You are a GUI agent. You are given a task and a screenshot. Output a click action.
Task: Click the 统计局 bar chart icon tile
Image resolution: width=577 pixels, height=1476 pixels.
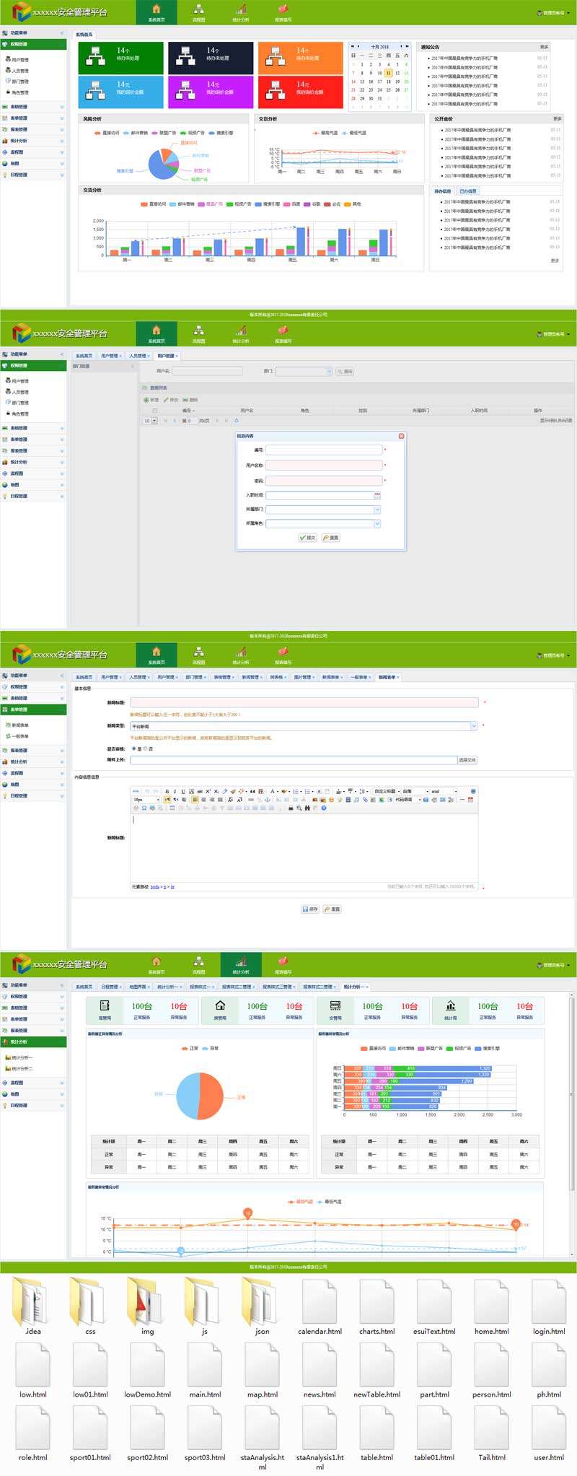[x=451, y=1008]
